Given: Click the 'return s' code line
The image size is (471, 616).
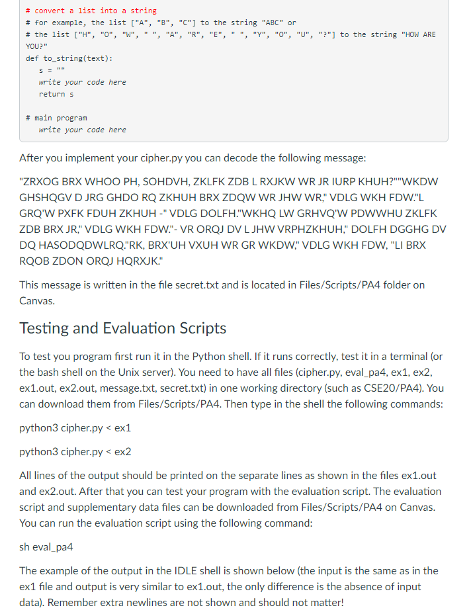Looking at the screenshot, I should [56, 94].
